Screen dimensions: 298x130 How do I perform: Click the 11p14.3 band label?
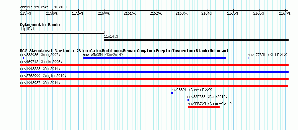[x=111, y=37]
